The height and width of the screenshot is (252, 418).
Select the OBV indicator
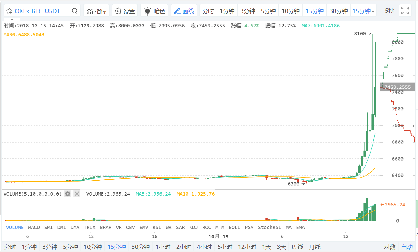point(131,228)
